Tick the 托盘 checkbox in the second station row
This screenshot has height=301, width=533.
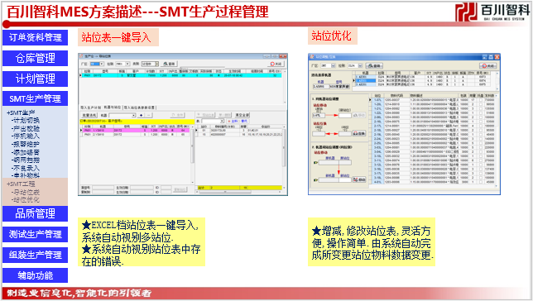(480, 104)
